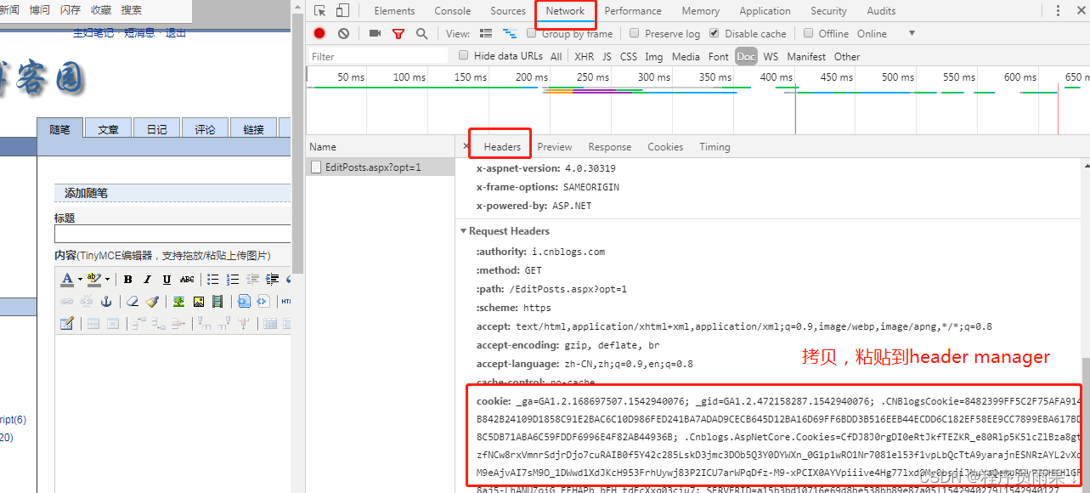Image resolution: width=1090 pixels, height=493 pixels.
Task: Open the text color dropdown arrow
Action: click(x=80, y=279)
